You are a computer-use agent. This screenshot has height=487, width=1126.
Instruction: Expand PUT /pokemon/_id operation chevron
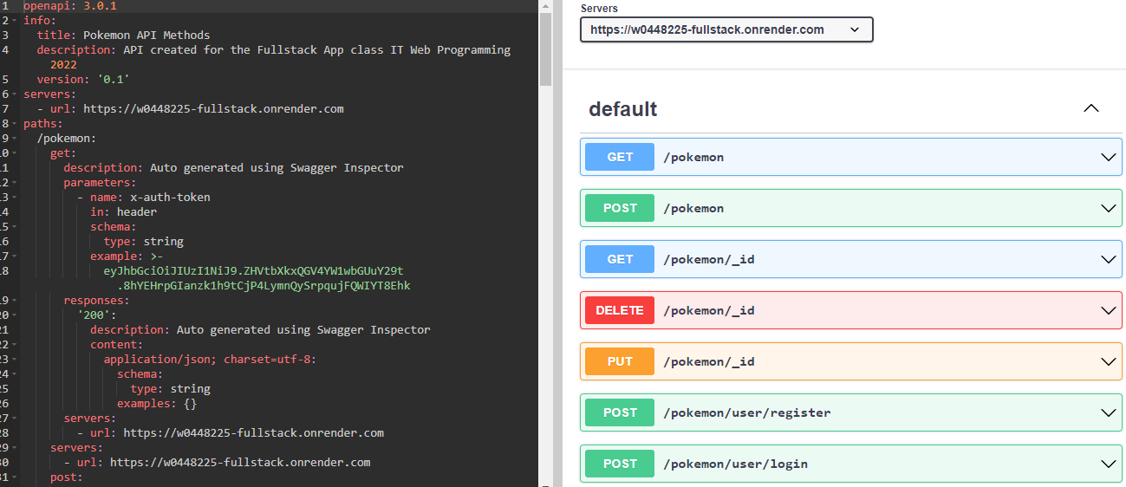pyautogui.click(x=1108, y=362)
